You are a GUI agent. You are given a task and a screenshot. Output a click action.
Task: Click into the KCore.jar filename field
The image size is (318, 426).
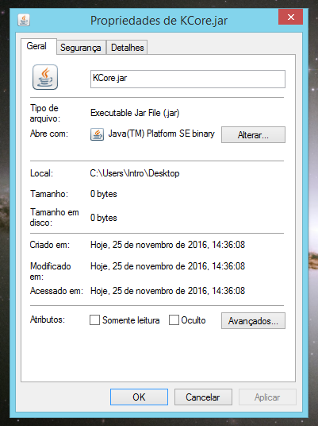[188, 79]
